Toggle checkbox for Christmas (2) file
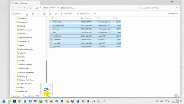Screen dimensions: 184x104 [x=51, y=22]
